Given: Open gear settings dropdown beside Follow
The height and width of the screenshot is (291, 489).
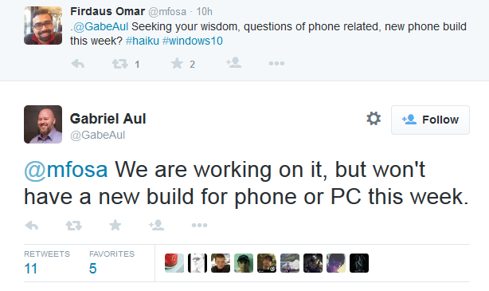Looking at the screenshot, I should [x=374, y=119].
